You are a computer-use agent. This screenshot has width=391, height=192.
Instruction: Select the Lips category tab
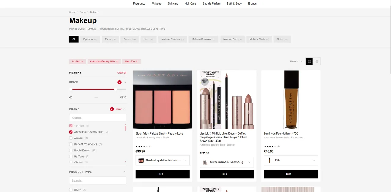coord(148,39)
